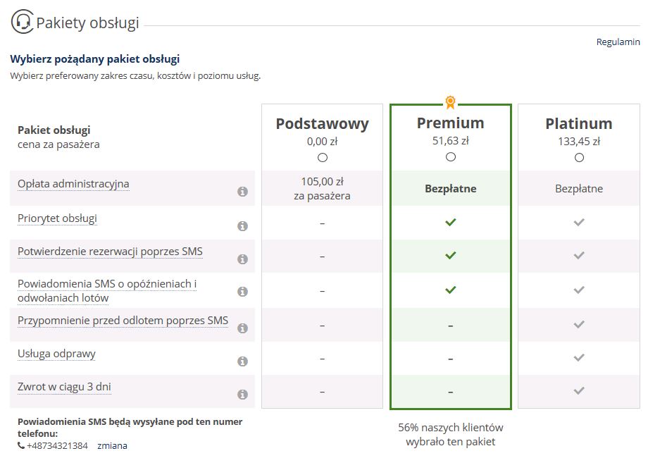The image size is (648, 470).
Task: Open info icon for Potwierdzenie rezerwacji poprzes SMS
Action: tap(242, 259)
